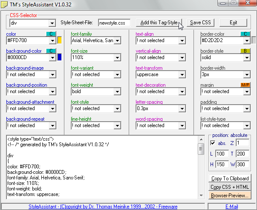Image resolution: width=257 pixels, height=210 pixels.
Task: Click the cyan C button next to color
Action: 51,34
